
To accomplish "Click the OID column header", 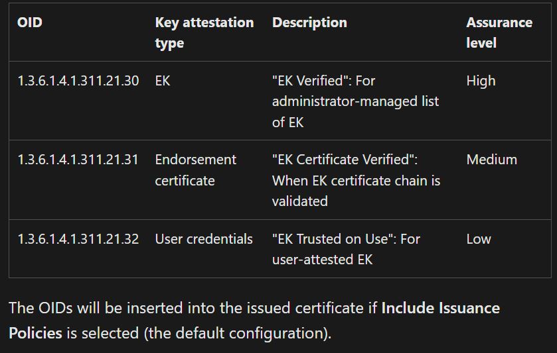I will pos(30,23).
